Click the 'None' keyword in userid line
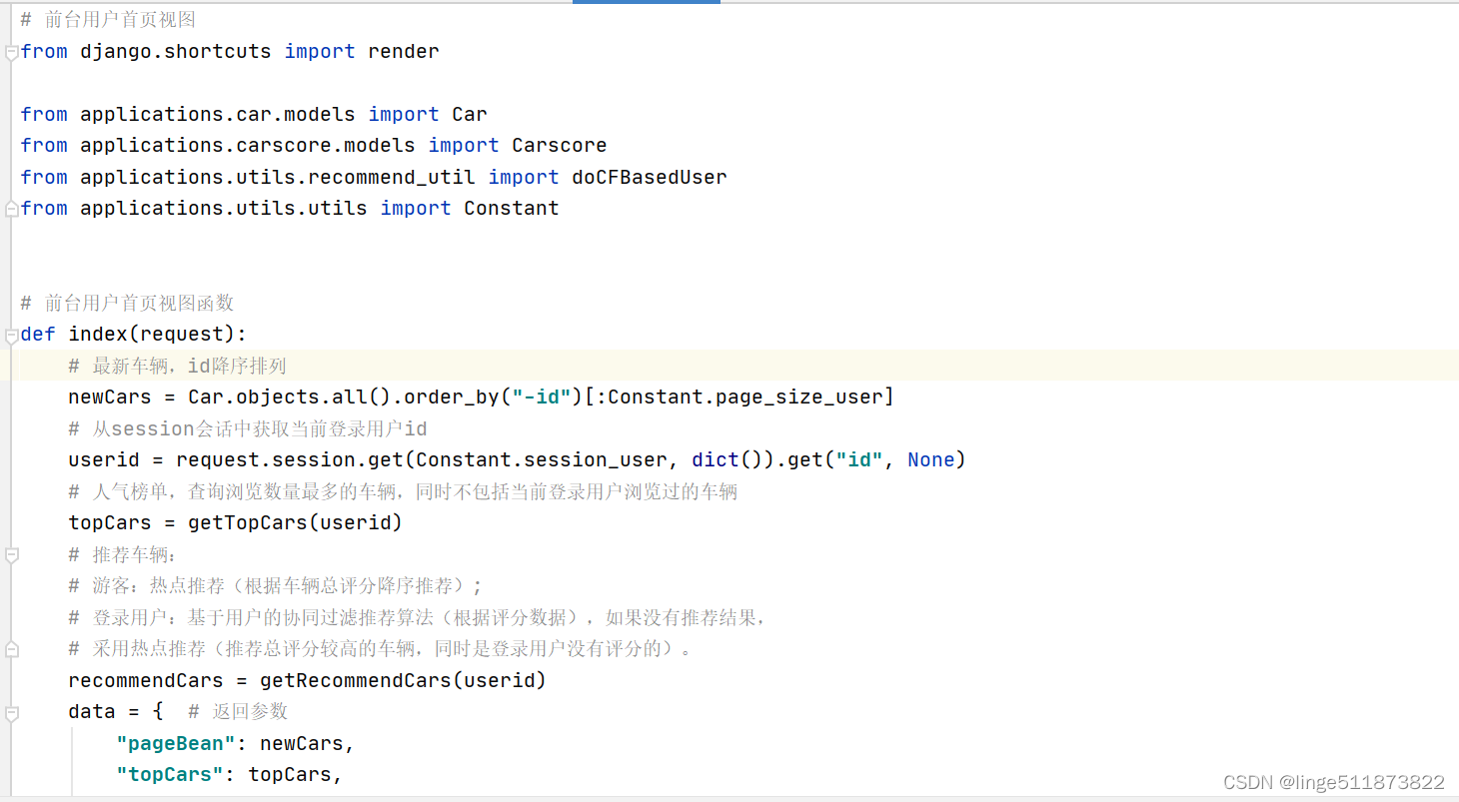The width and height of the screenshot is (1459, 802). tap(931, 459)
